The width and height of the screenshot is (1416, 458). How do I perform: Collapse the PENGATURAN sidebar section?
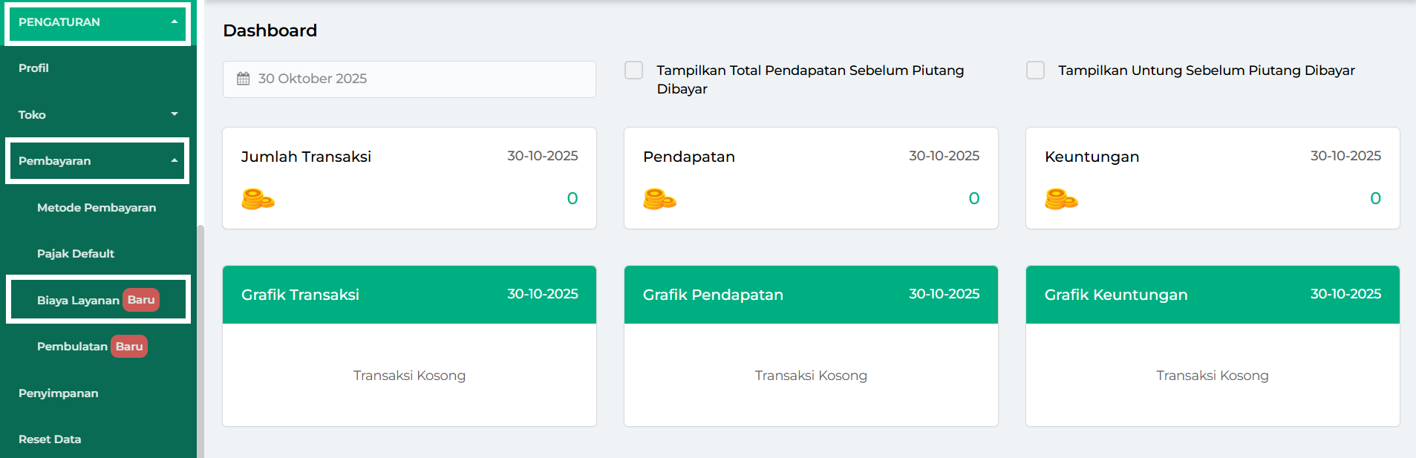pos(174,22)
